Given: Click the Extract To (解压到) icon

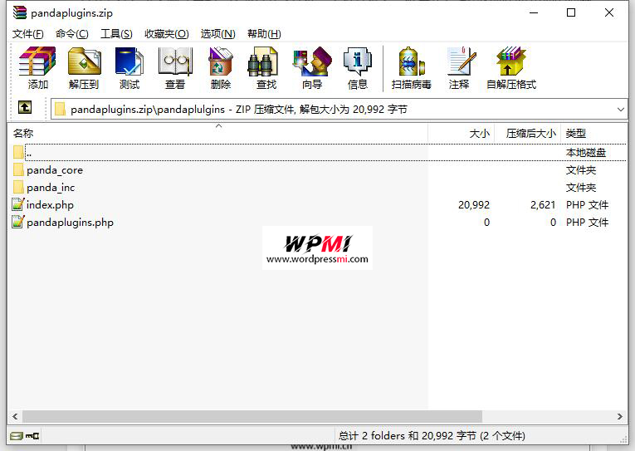Looking at the screenshot, I should click(83, 67).
